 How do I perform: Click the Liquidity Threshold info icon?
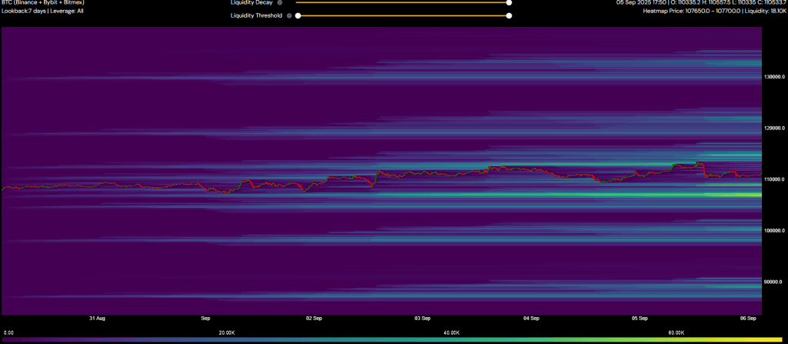coord(289,15)
